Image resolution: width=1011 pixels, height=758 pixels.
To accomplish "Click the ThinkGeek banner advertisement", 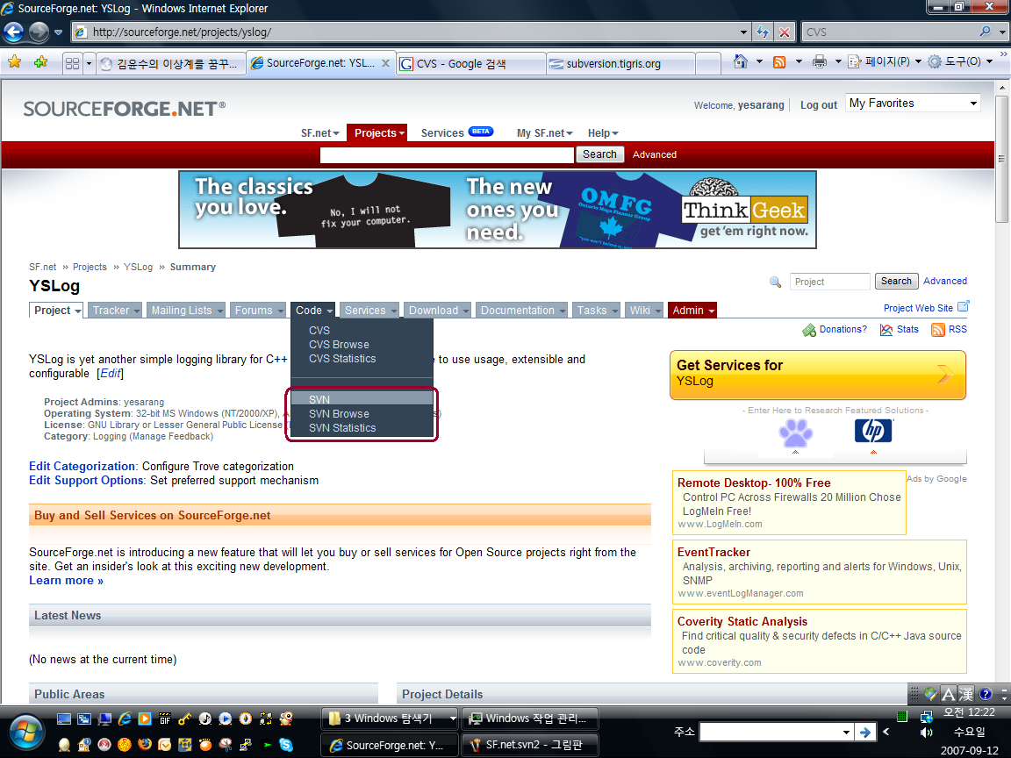I will 497,210.
